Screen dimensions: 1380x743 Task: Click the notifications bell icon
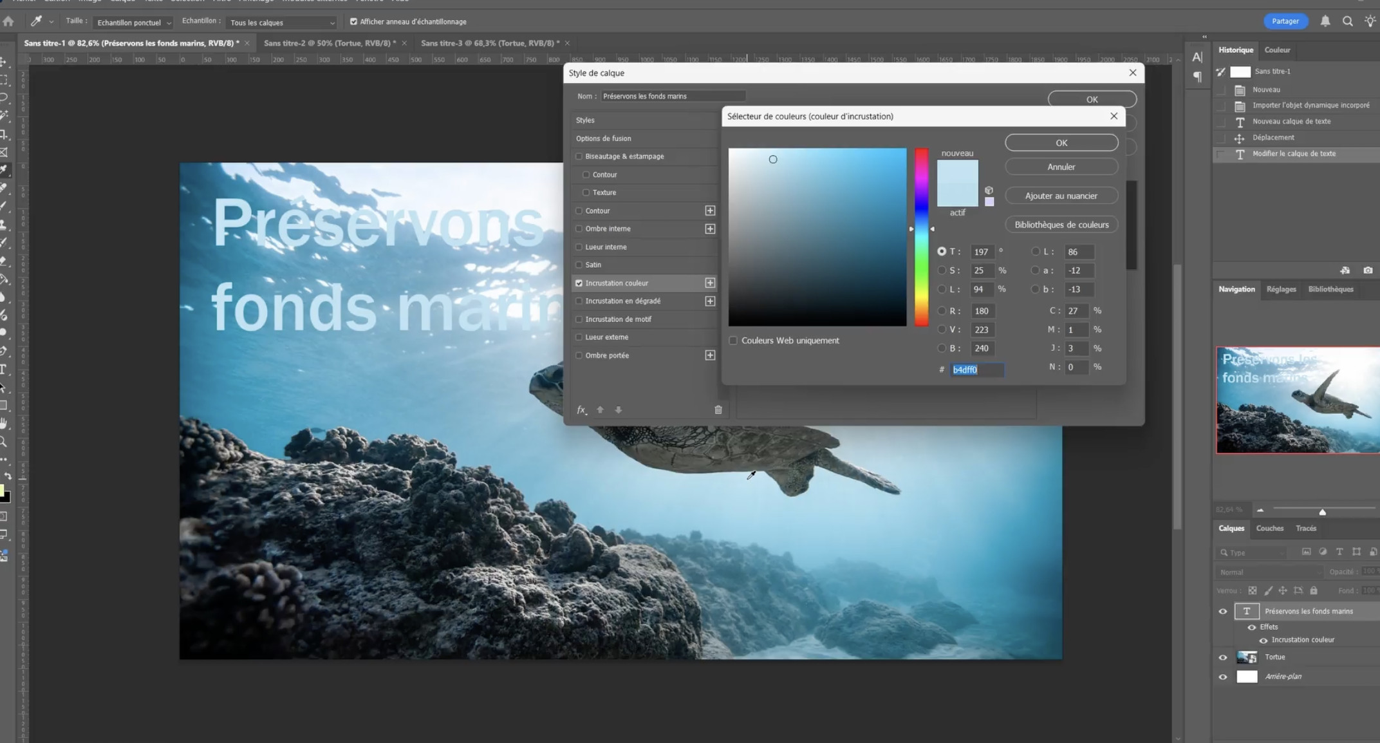coord(1325,21)
